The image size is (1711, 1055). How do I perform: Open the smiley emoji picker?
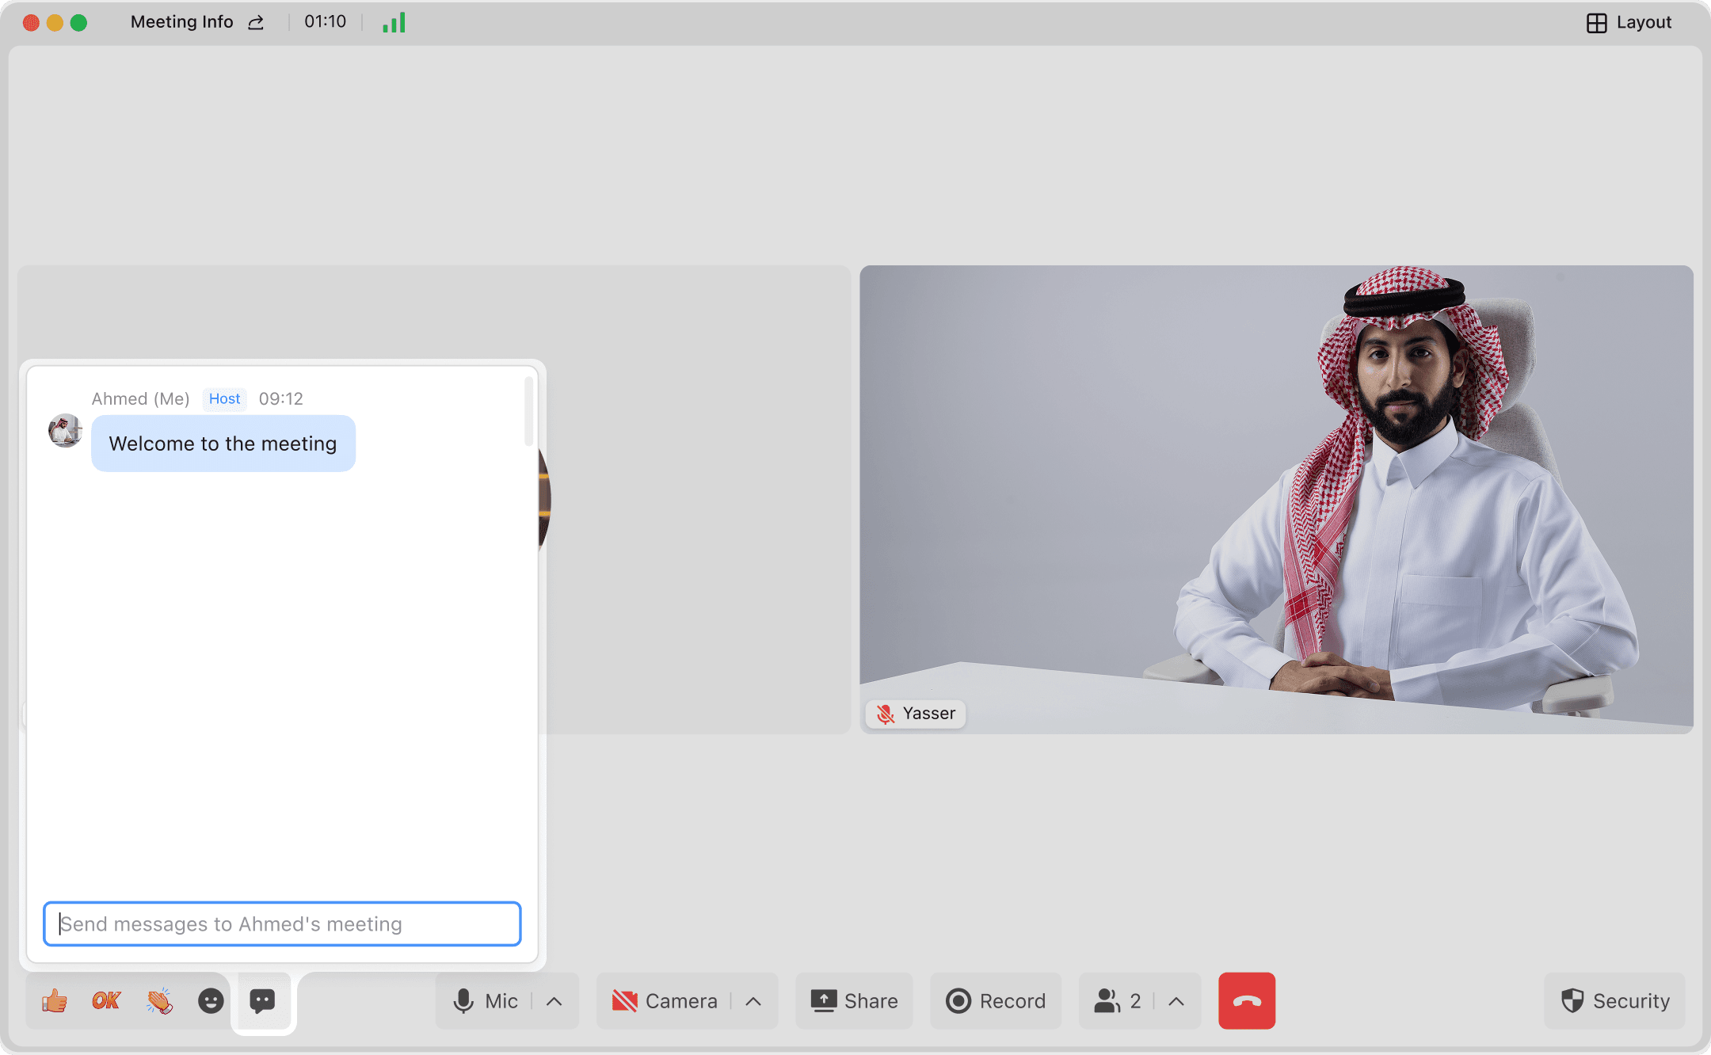click(211, 1001)
